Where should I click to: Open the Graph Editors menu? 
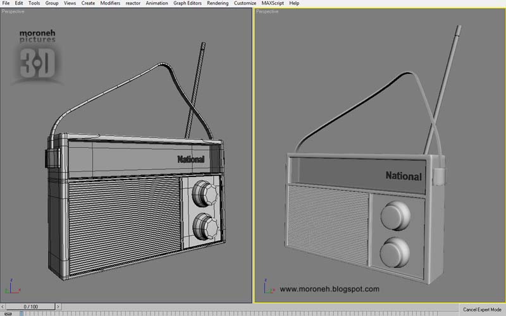pos(187,3)
